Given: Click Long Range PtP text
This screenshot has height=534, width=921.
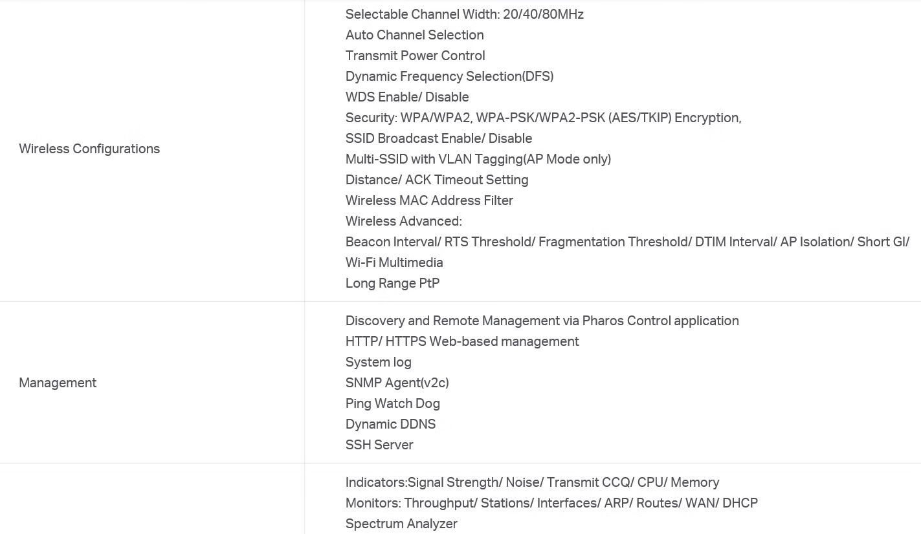Looking at the screenshot, I should [393, 283].
